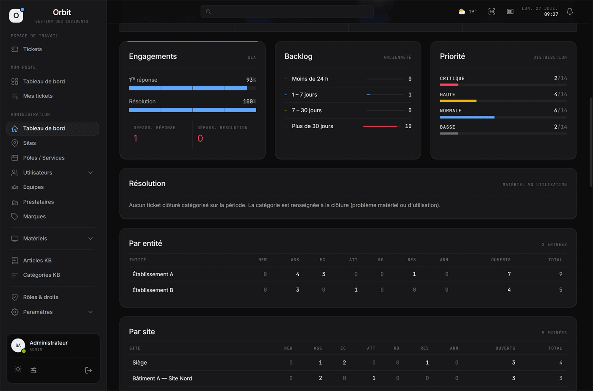Click the location pin icon for Sites
This screenshot has width=593, height=391.
tap(15, 143)
